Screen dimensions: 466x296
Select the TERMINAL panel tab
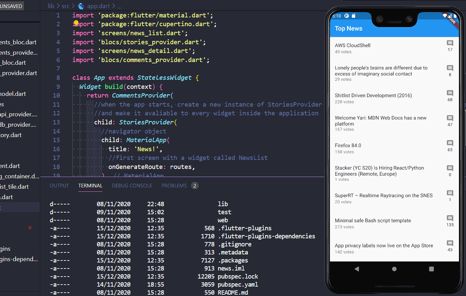90,186
